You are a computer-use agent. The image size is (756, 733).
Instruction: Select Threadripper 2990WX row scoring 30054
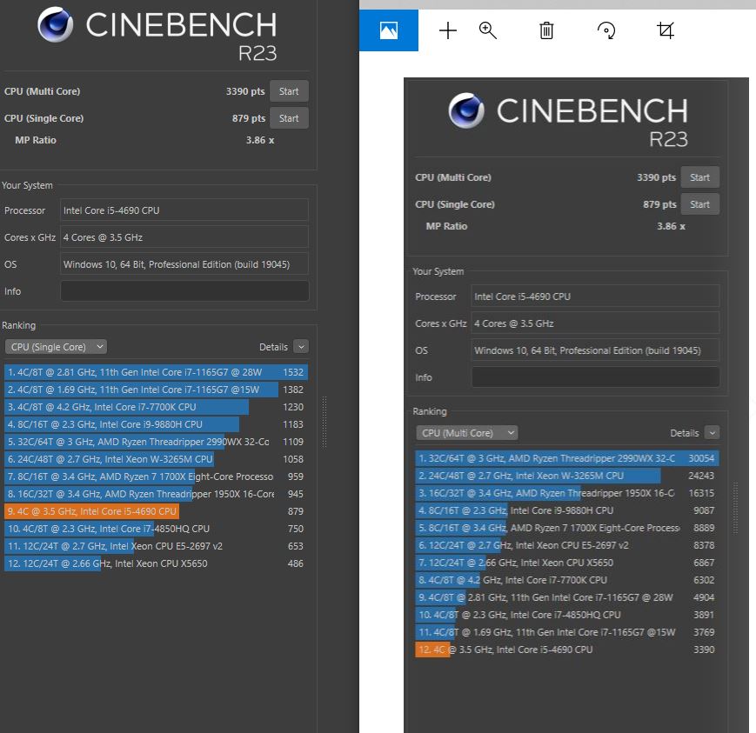tap(567, 458)
